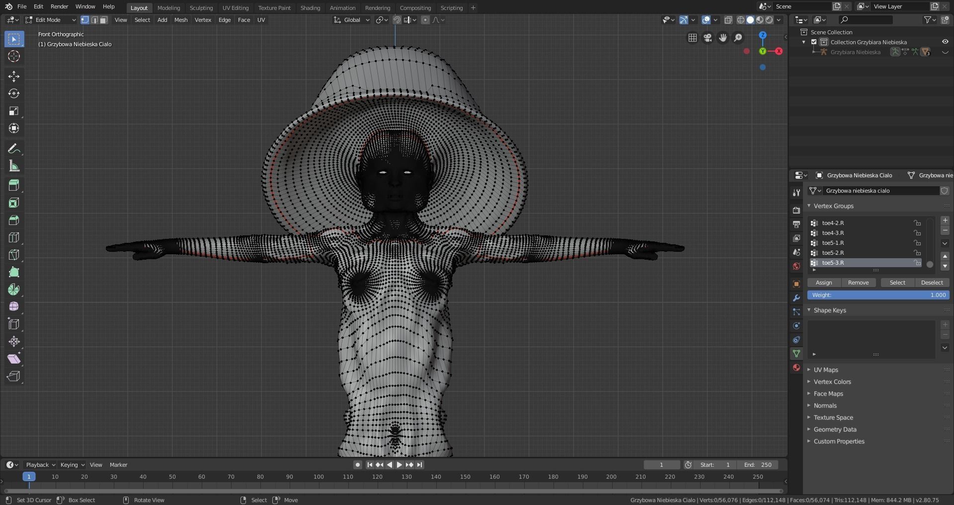The width and height of the screenshot is (954, 505).
Task: Click the Deselect vertex group button
Action: click(932, 283)
